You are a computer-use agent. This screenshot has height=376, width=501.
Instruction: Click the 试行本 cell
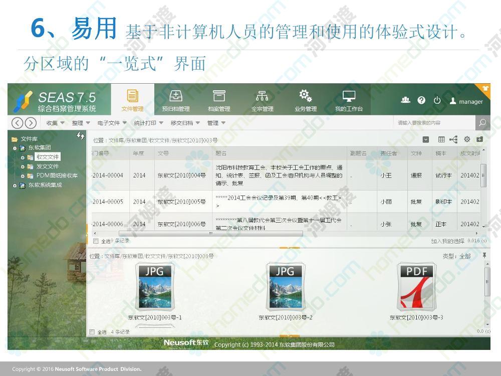click(443, 175)
